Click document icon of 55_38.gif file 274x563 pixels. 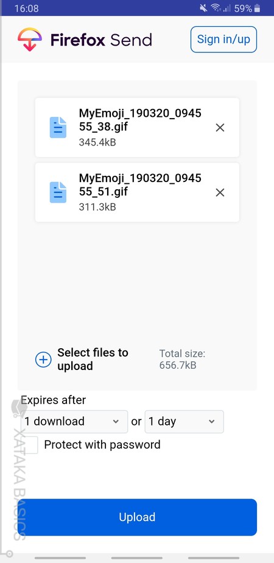point(58,127)
